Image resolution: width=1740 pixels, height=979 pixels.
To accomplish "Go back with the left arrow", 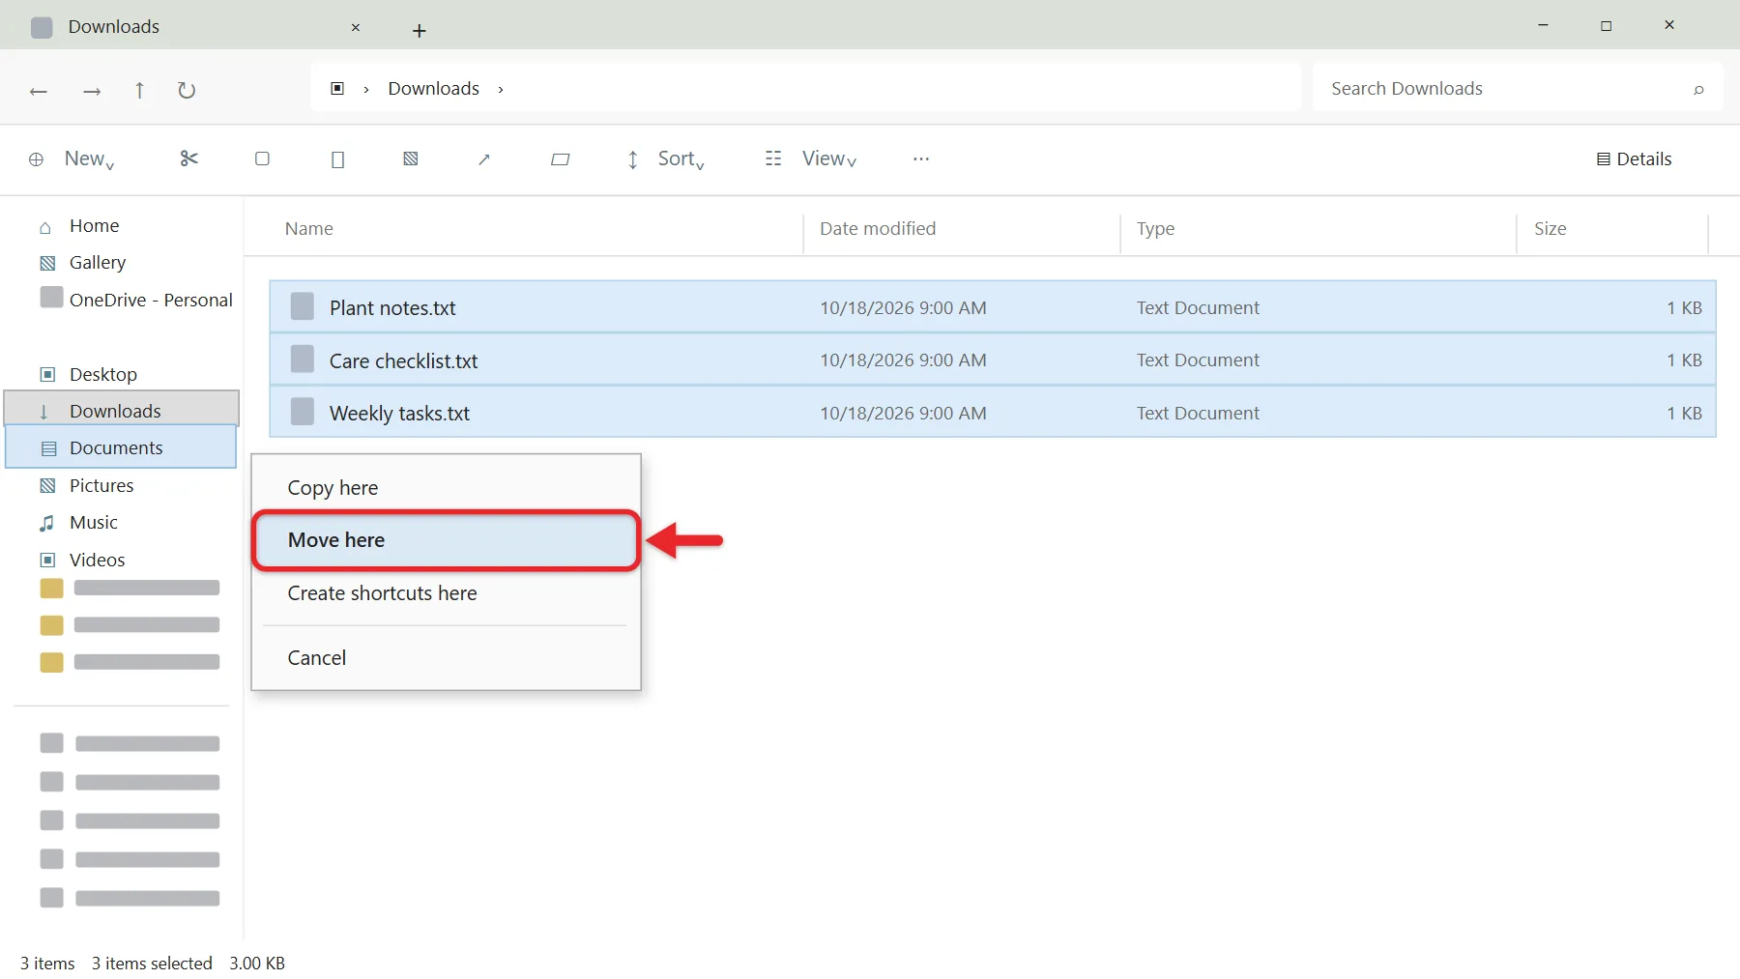I will [x=39, y=91].
